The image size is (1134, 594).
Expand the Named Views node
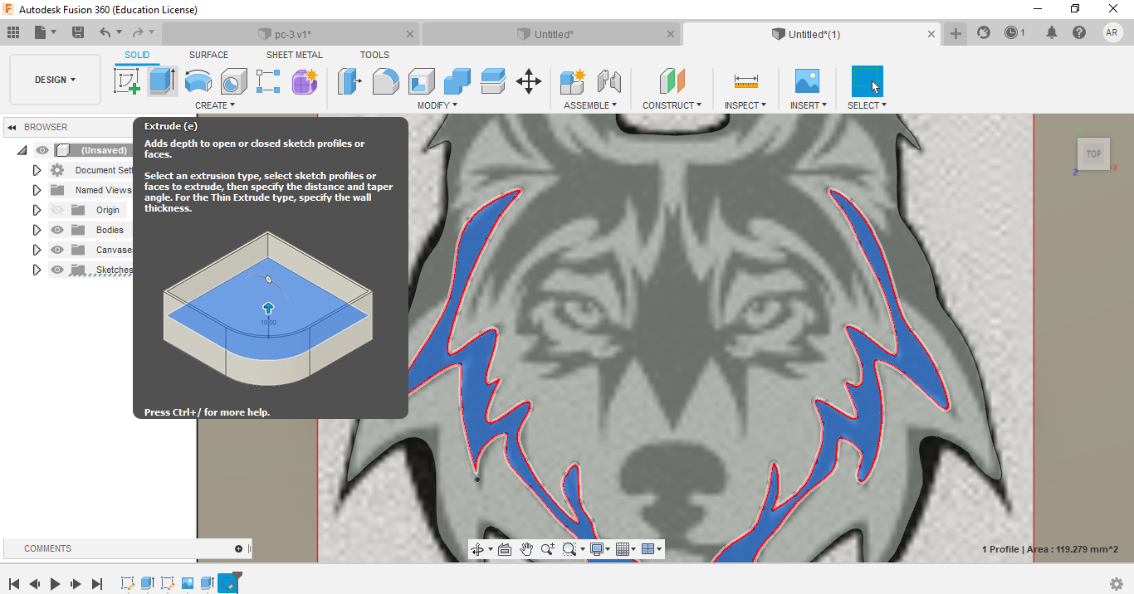(37, 190)
